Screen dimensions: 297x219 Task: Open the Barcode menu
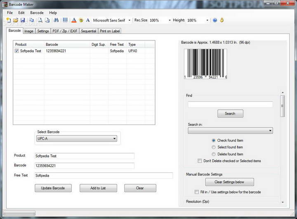pos(37,13)
